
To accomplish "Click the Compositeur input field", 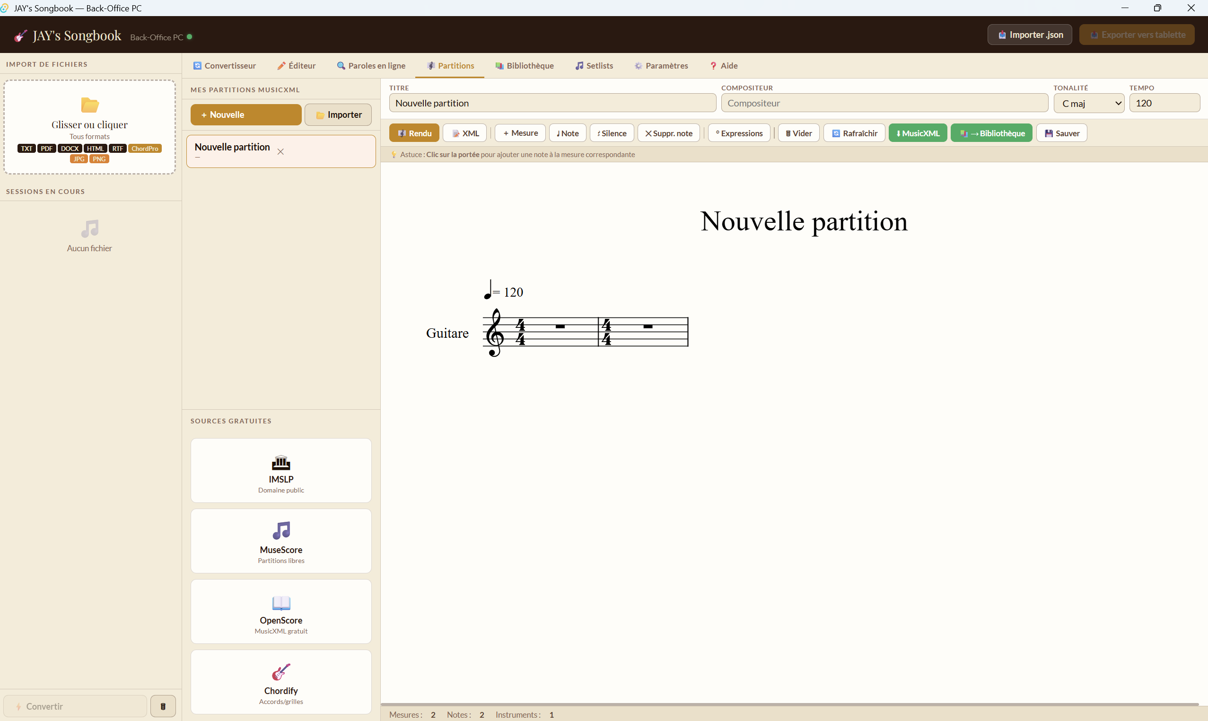I will tap(884, 103).
